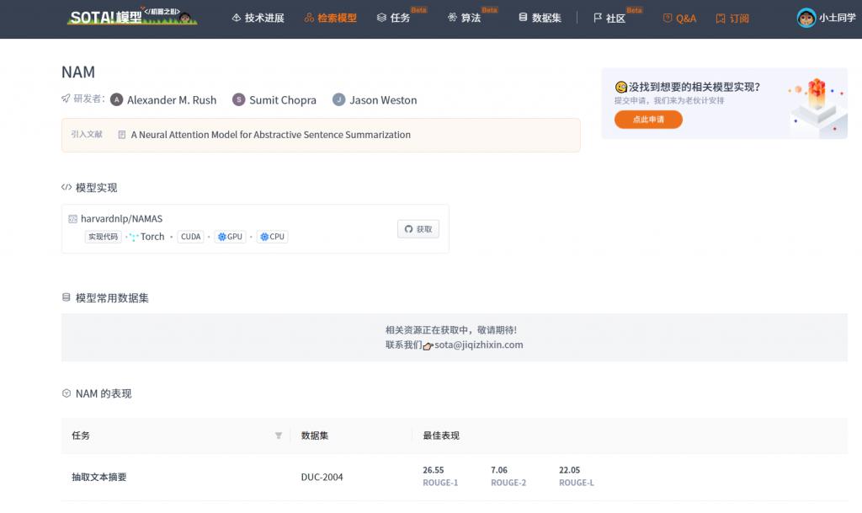Viewport: 862px width, 513px height.
Task: Click the repo icon beside harvardnlp/NAMAS
Action: (x=72, y=219)
